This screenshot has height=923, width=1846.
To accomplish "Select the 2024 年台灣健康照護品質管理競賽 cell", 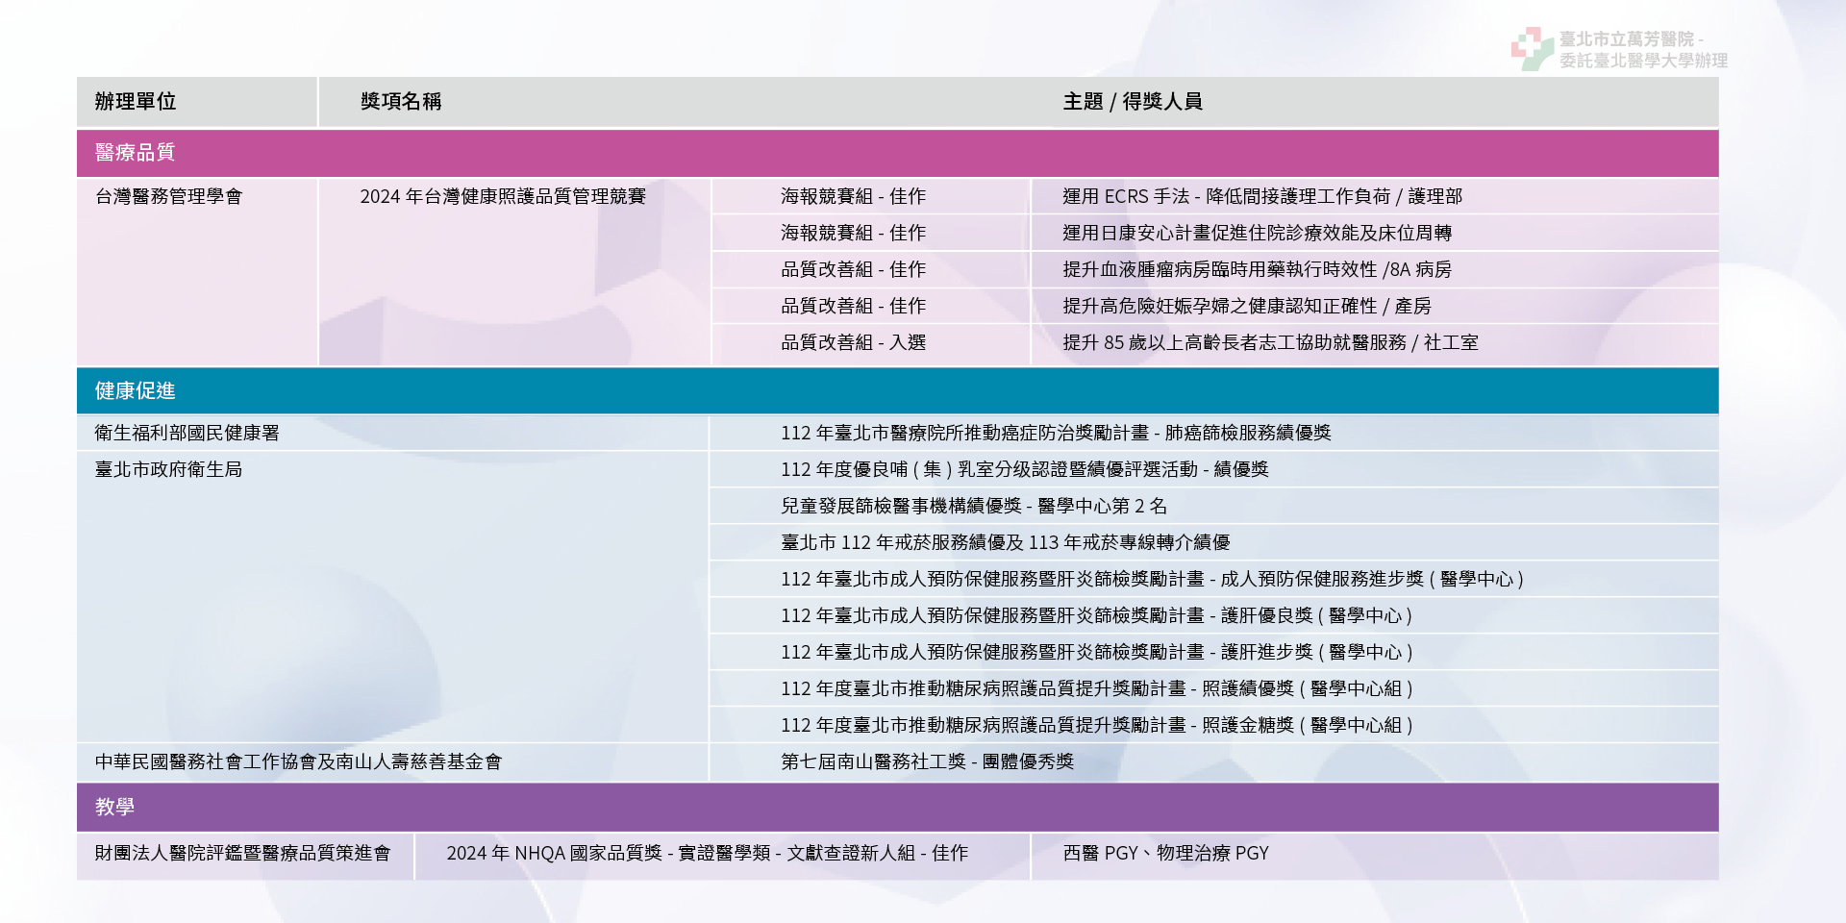I will click(503, 196).
